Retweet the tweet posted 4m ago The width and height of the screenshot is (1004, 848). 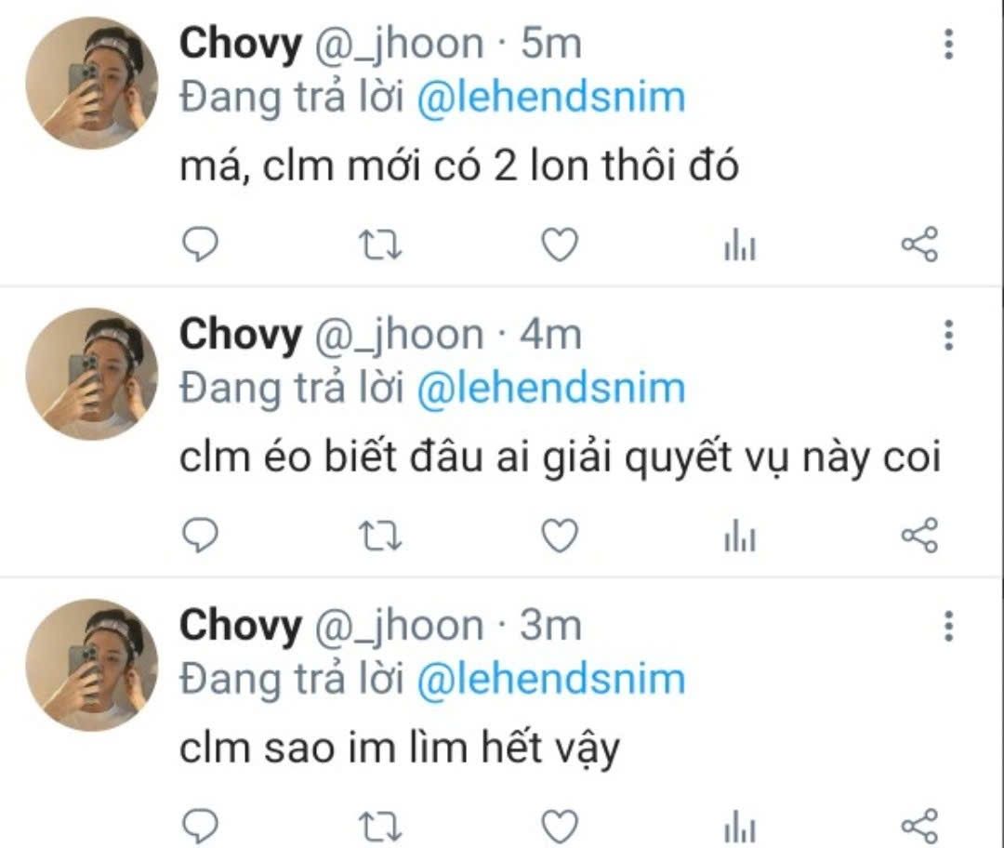tap(380, 536)
